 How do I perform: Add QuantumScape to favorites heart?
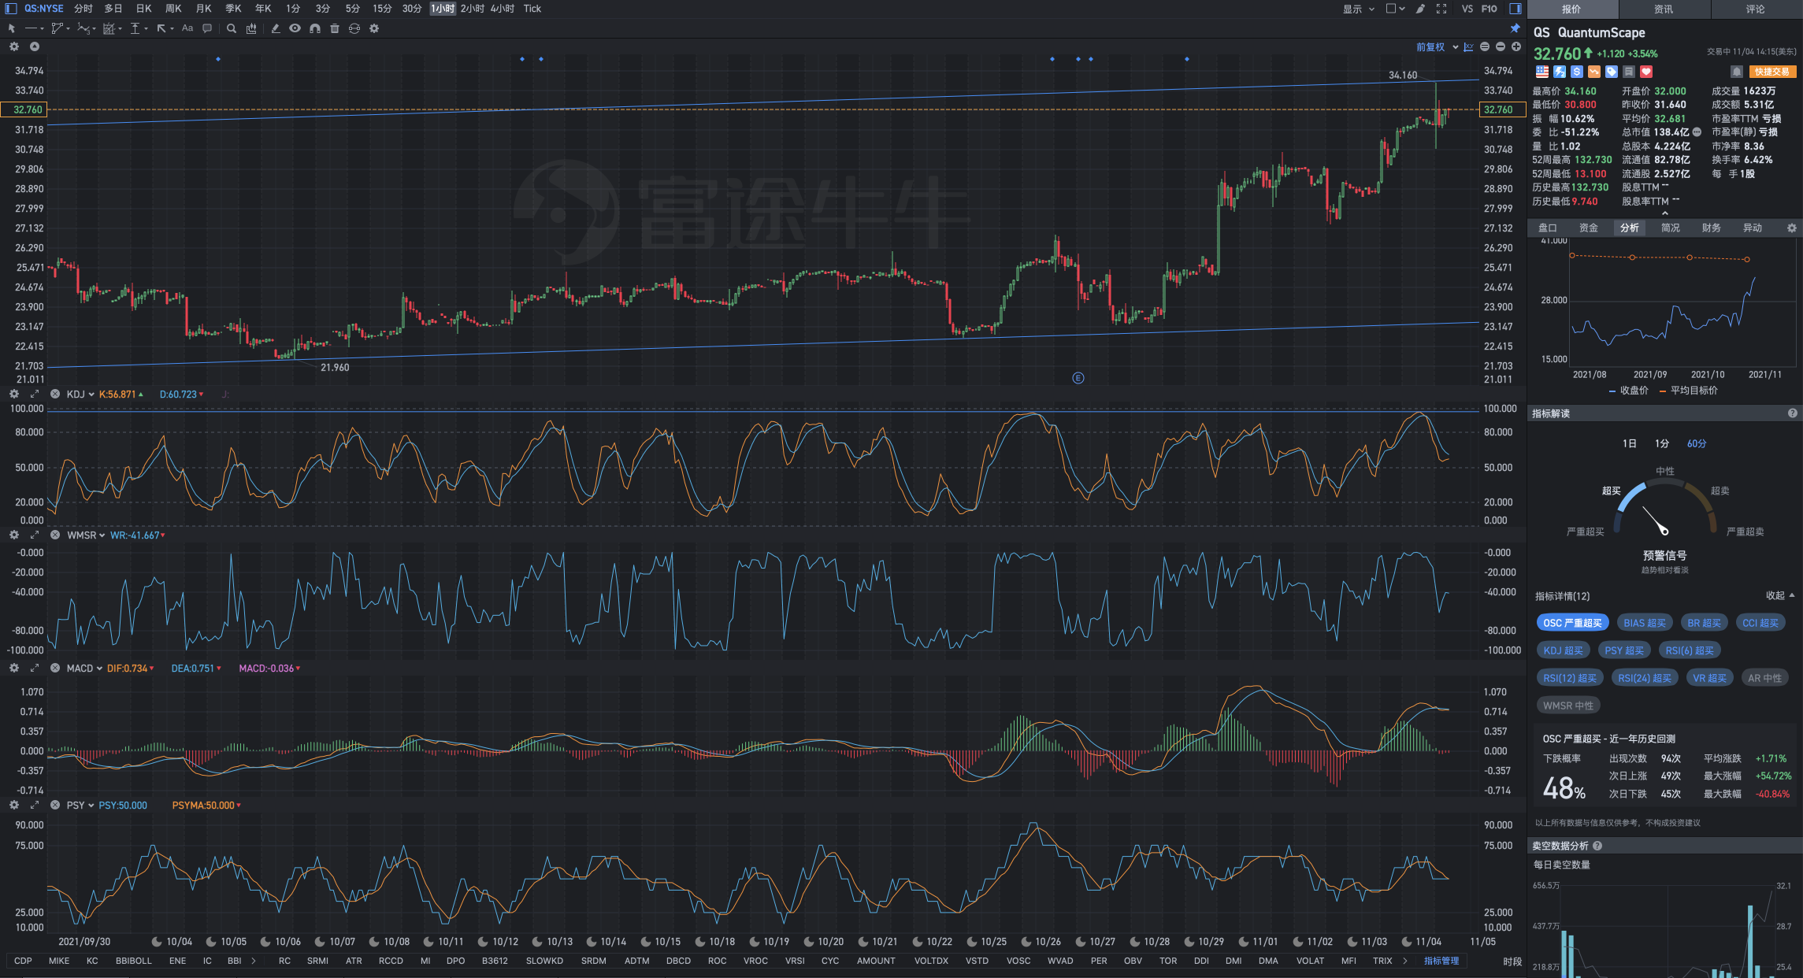click(x=1646, y=72)
